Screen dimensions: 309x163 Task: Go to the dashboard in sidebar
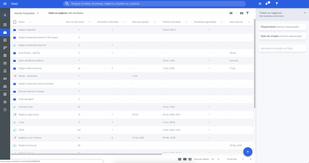(5, 25)
